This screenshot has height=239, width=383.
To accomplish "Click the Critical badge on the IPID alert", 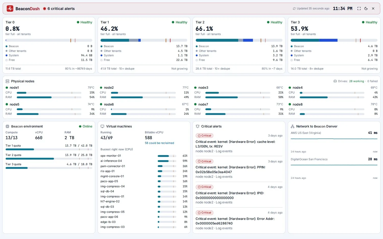I will [x=205, y=187].
